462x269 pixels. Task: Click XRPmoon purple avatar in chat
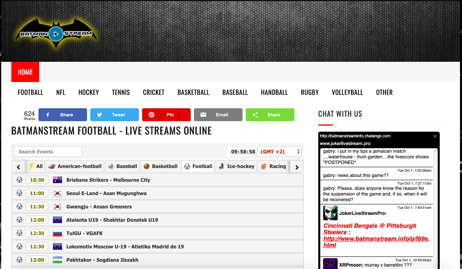point(330,264)
